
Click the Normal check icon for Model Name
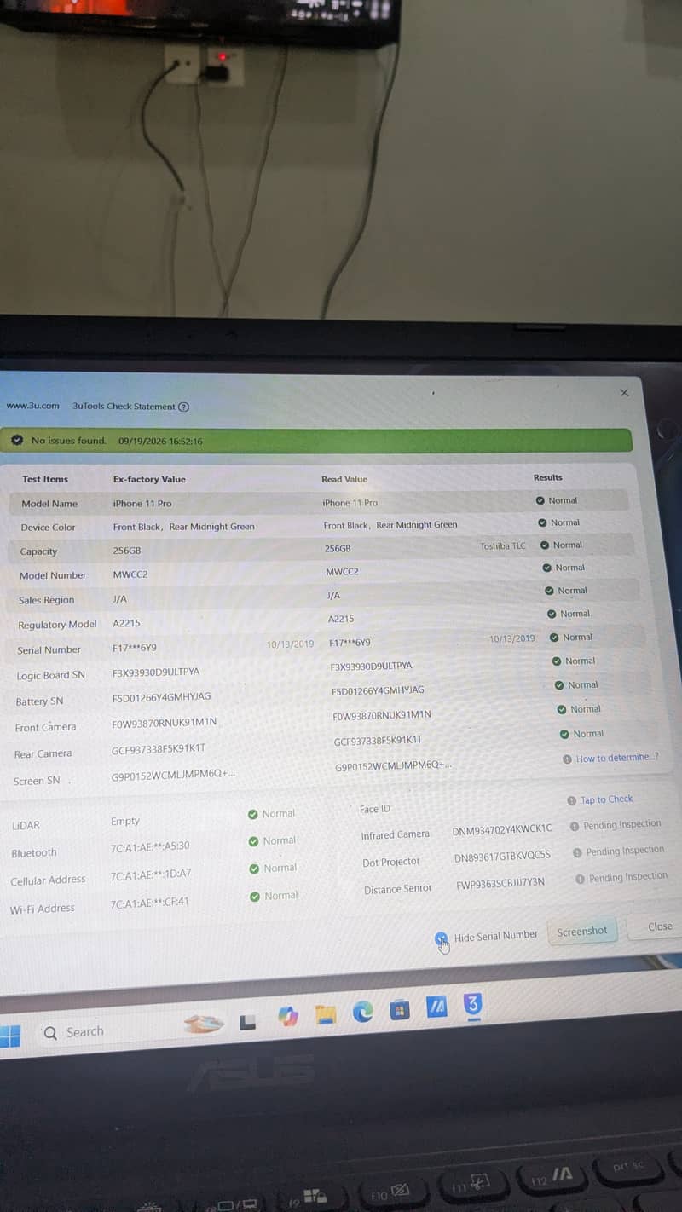tap(540, 500)
